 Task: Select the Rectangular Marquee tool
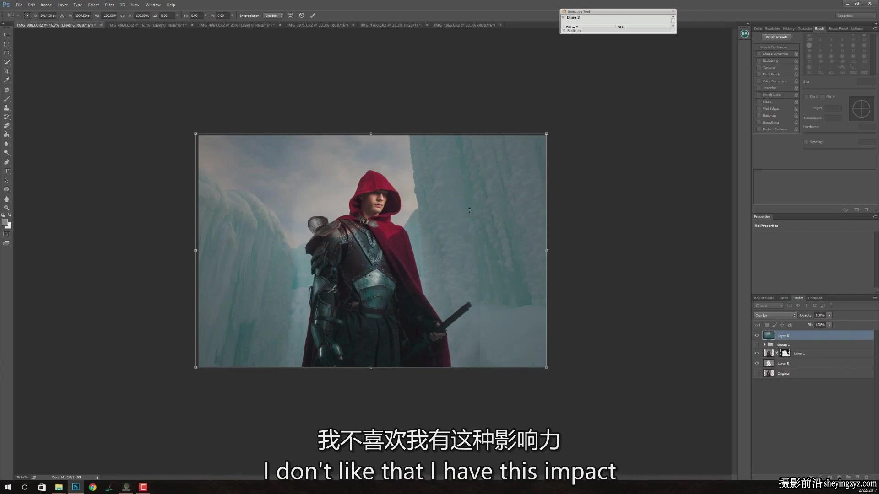pos(6,44)
